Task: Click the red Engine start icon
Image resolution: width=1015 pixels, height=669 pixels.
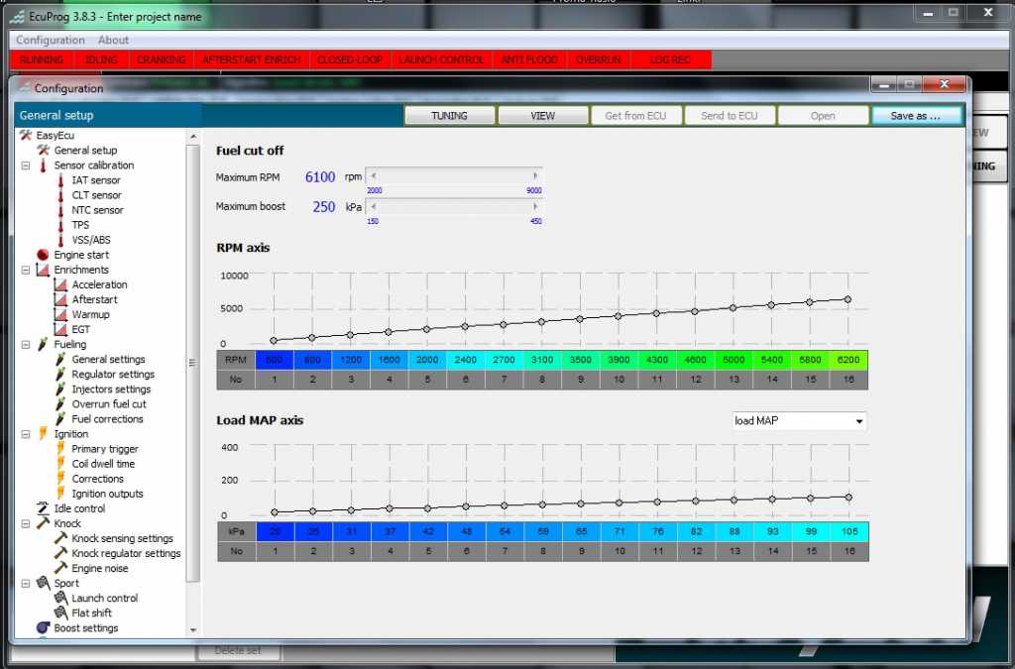Action: click(x=43, y=255)
